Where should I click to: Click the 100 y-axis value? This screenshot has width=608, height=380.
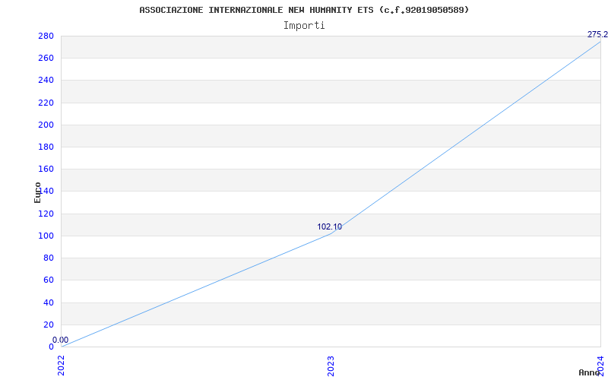[x=46, y=236]
